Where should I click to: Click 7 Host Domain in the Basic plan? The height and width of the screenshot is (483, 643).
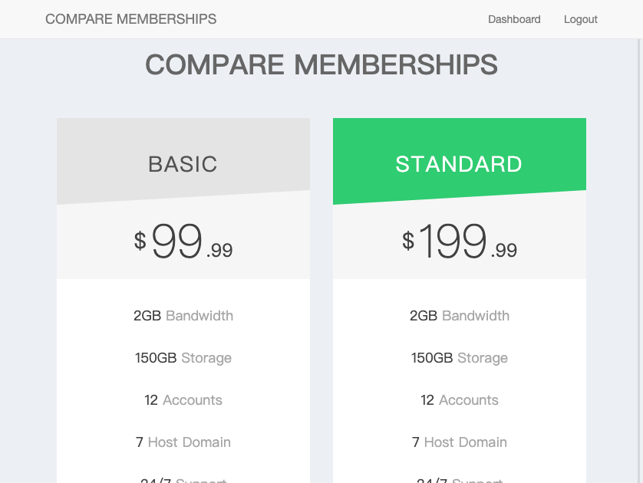[183, 442]
